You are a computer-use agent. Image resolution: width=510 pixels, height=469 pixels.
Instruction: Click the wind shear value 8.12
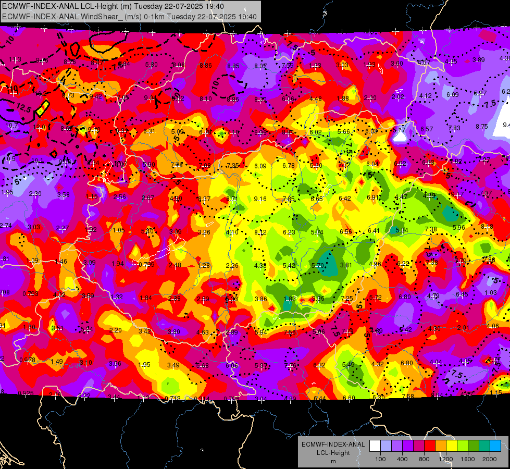coord(260,232)
